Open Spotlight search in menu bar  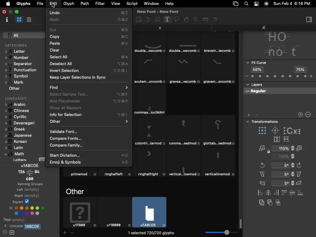(x=246, y=4)
